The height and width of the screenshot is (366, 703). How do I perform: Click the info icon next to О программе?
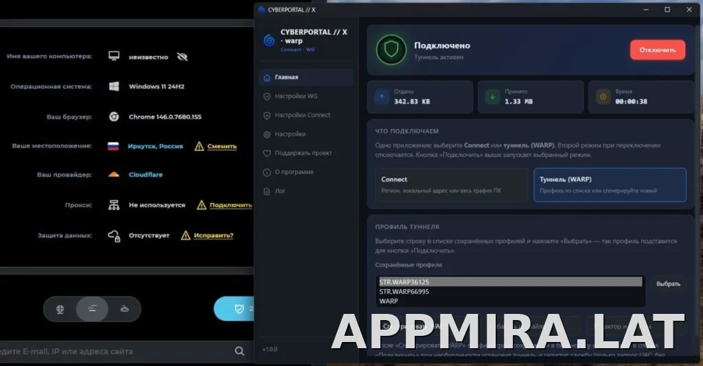267,172
